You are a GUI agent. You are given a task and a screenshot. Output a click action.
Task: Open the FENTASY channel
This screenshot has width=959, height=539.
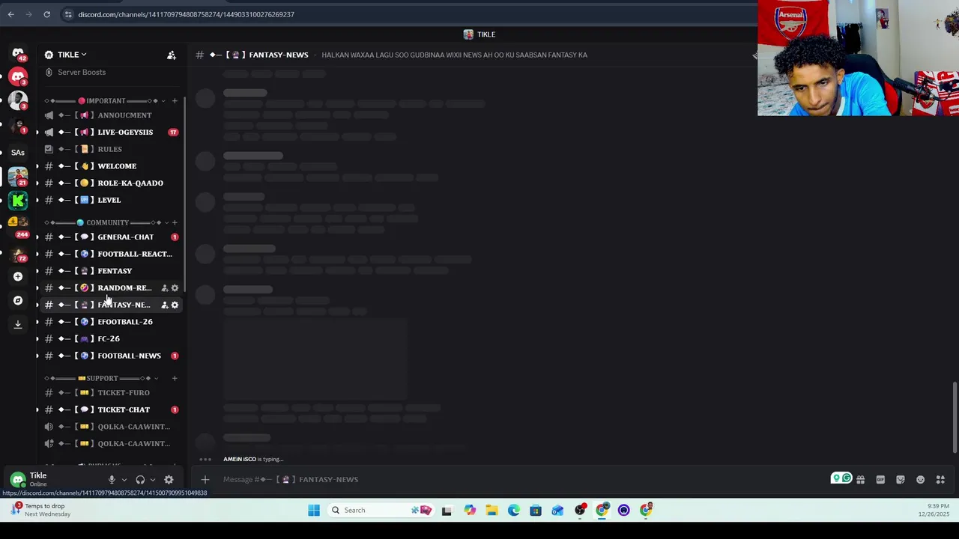pyautogui.click(x=110, y=271)
